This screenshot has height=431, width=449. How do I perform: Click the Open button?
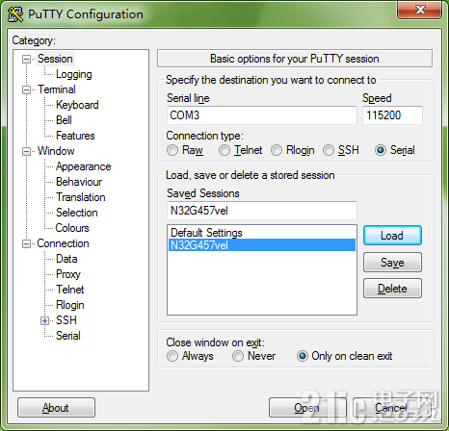click(x=307, y=408)
